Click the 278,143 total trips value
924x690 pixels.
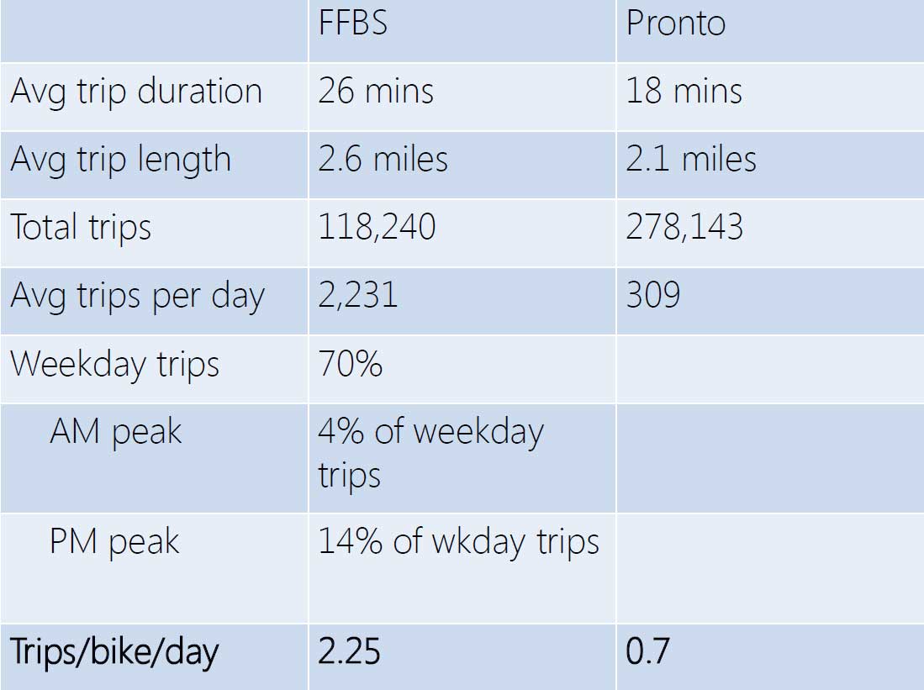pos(684,228)
